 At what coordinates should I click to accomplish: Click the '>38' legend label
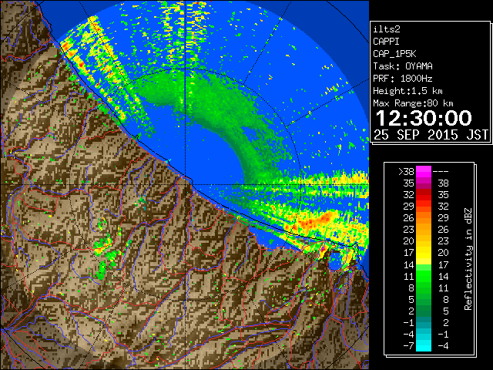(x=406, y=171)
